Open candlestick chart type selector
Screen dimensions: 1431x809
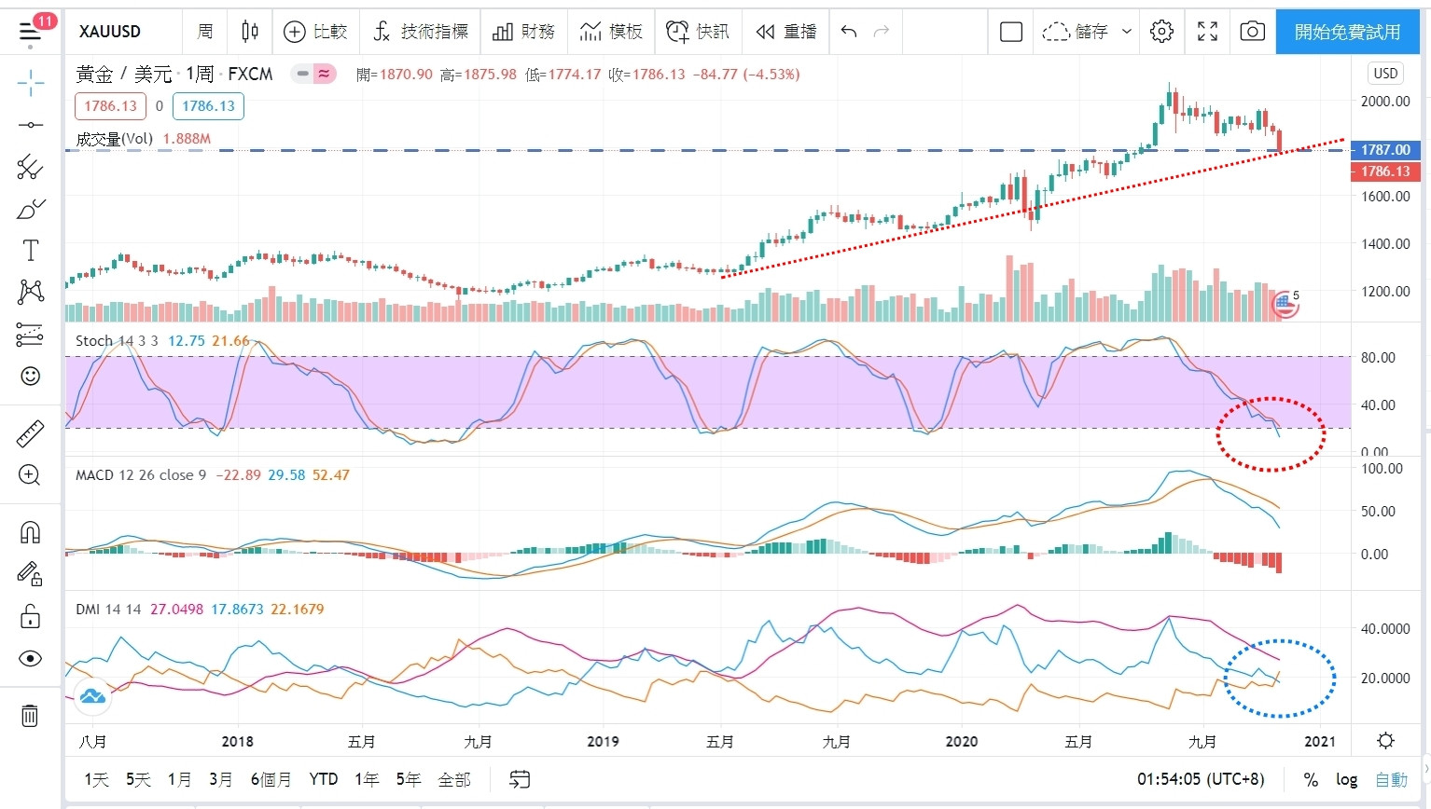pyautogui.click(x=250, y=32)
